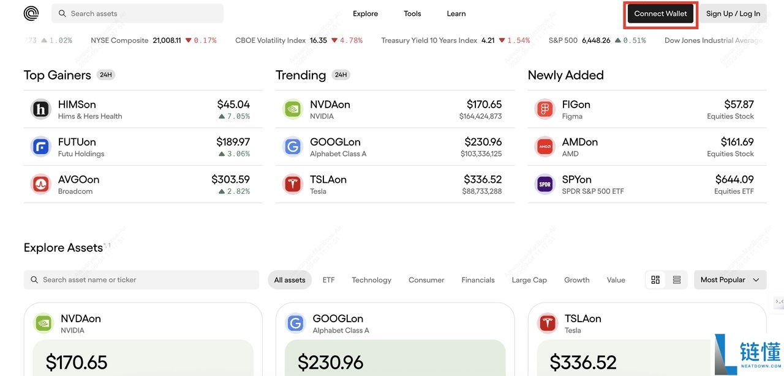Click the Connect Wallet button
The height and width of the screenshot is (376, 784).
pyautogui.click(x=660, y=13)
